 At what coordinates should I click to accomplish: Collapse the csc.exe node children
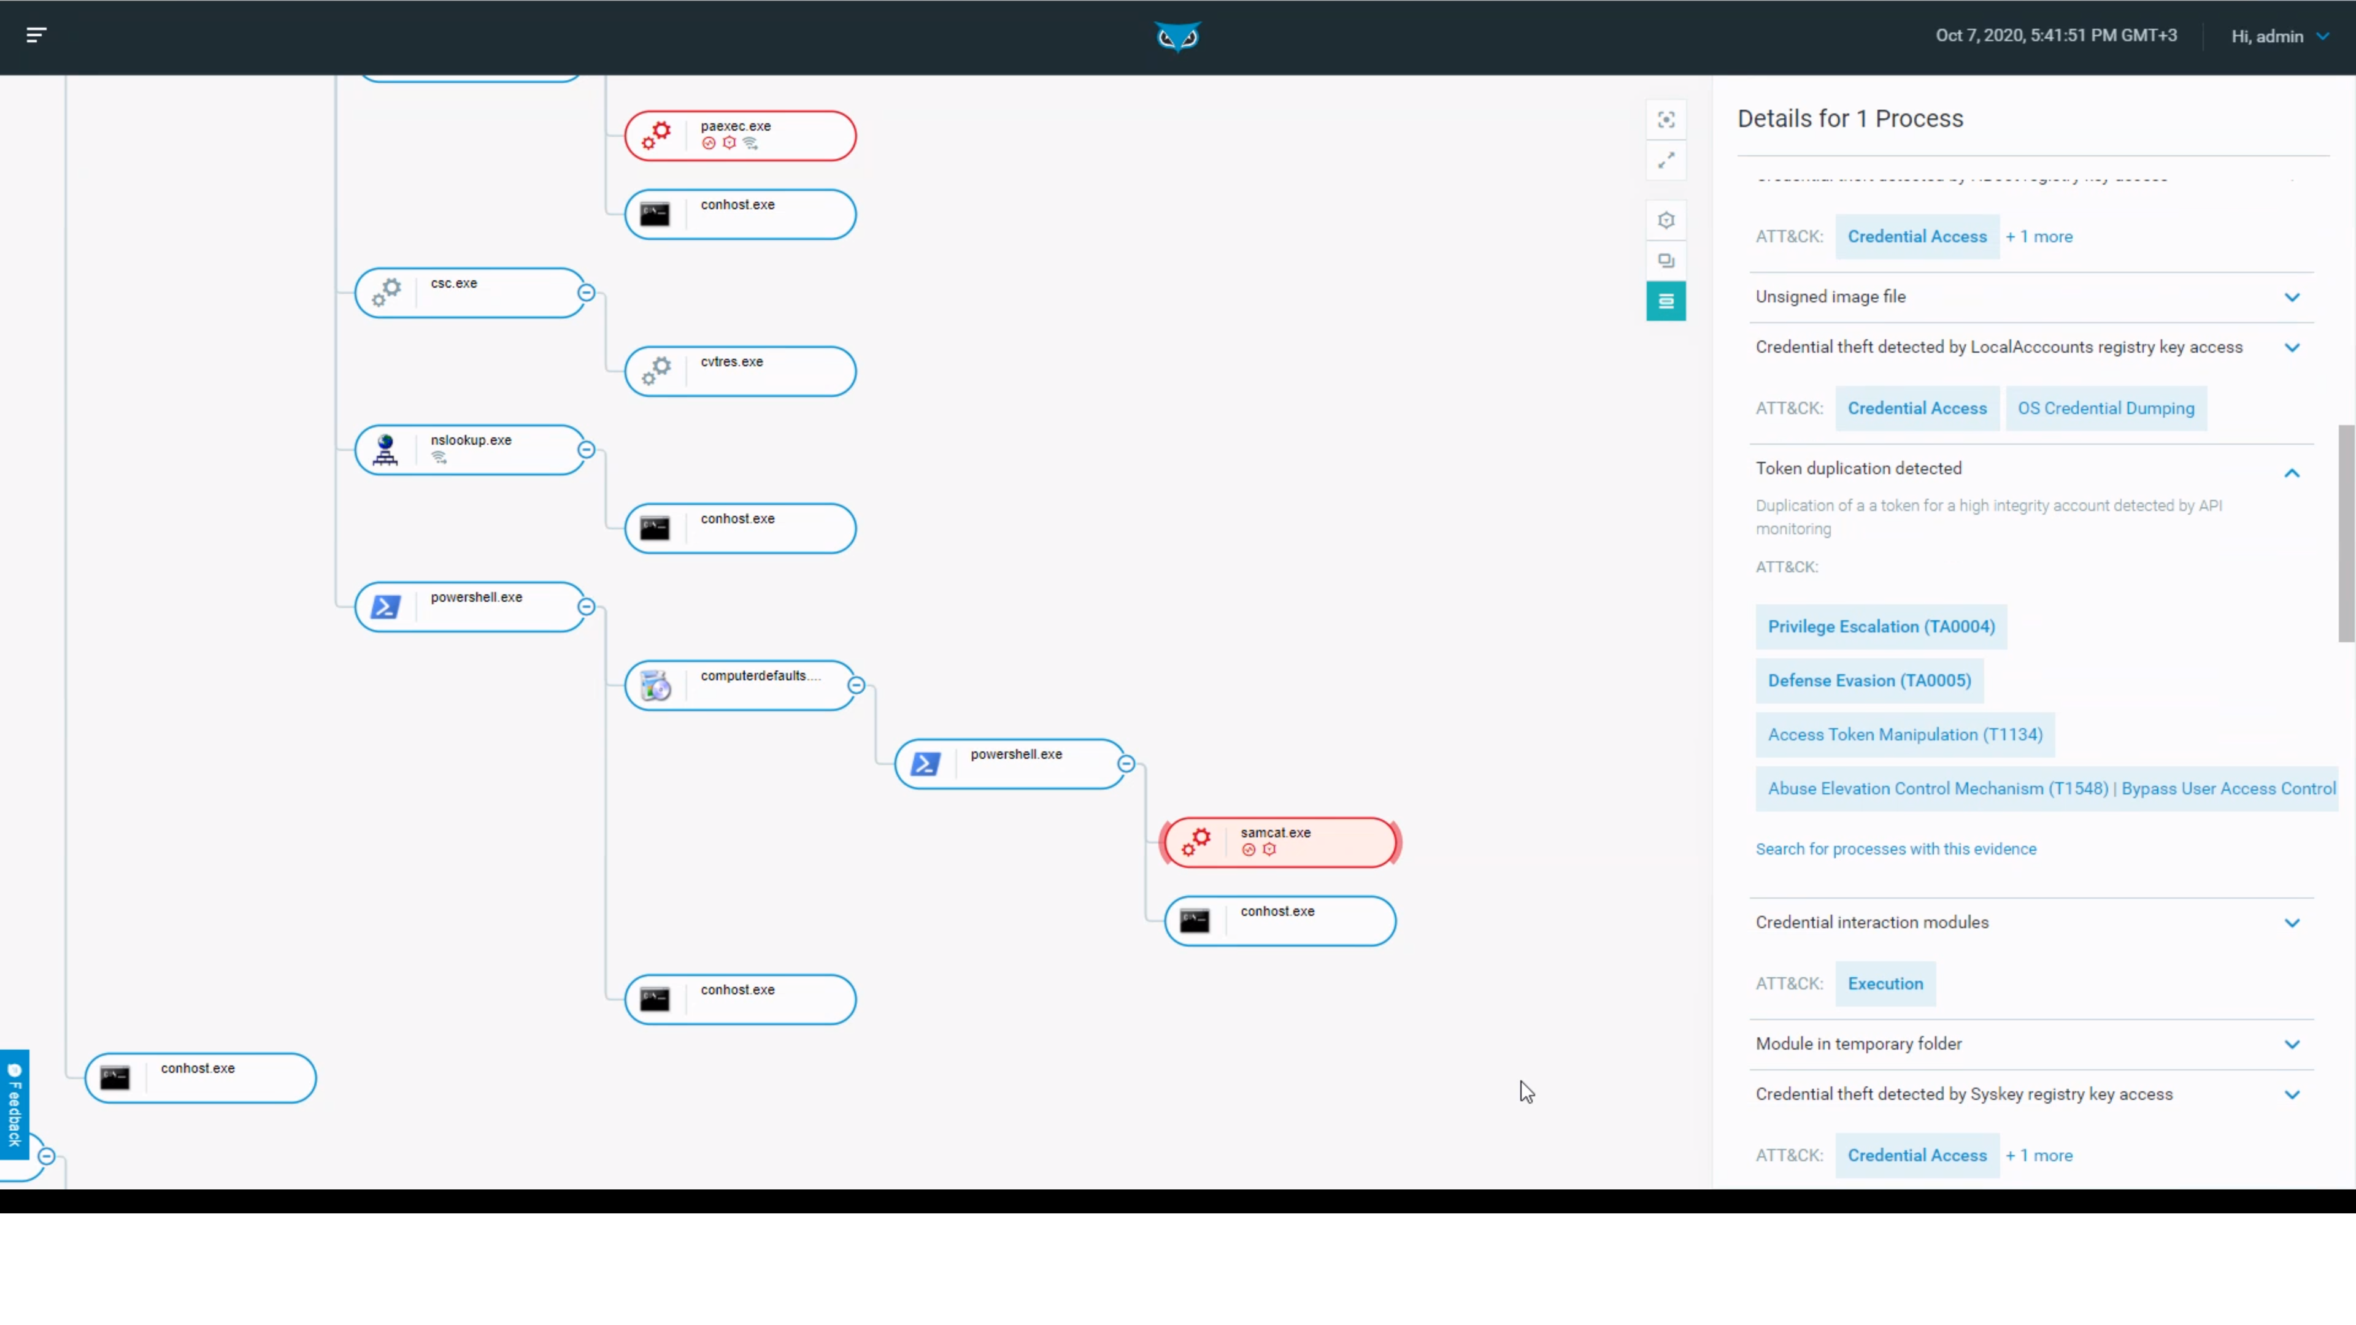tap(587, 293)
